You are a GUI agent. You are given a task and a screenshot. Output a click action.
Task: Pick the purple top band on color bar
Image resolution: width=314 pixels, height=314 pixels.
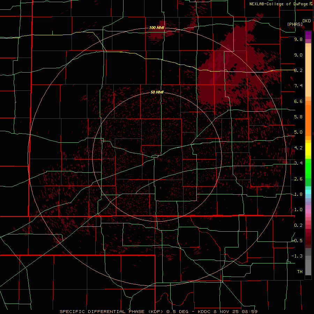click(308, 35)
